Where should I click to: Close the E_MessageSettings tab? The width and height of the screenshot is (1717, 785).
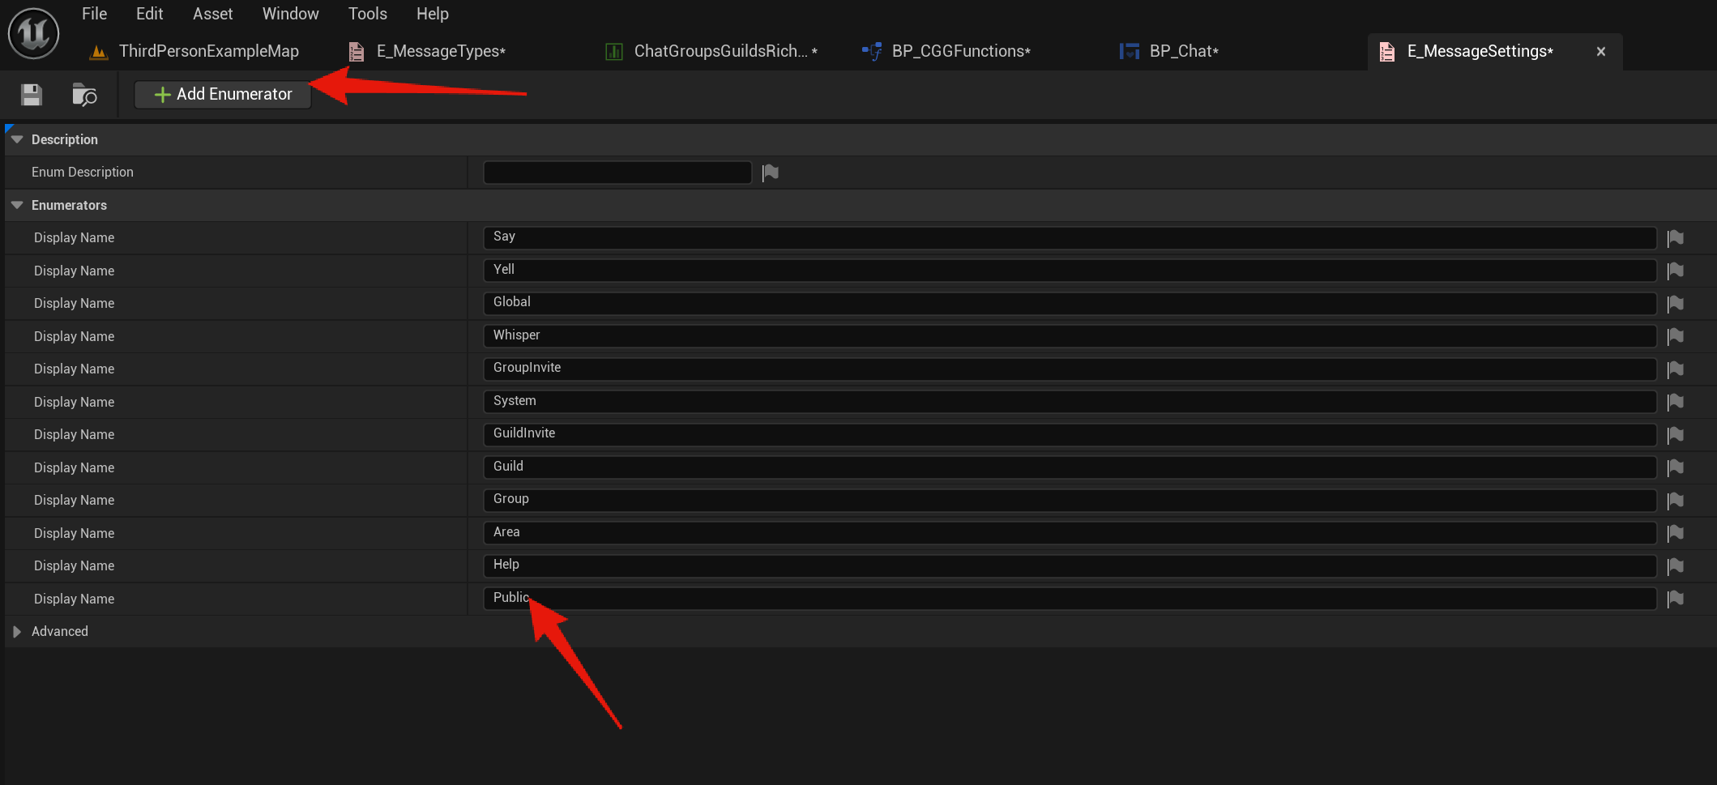coord(1600,52)
